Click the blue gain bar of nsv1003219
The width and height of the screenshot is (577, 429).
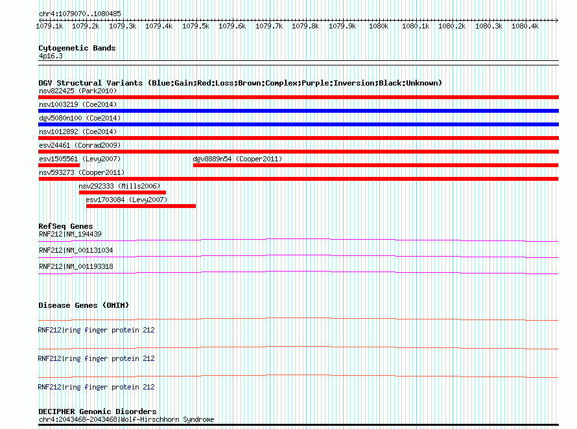(298, 111)
